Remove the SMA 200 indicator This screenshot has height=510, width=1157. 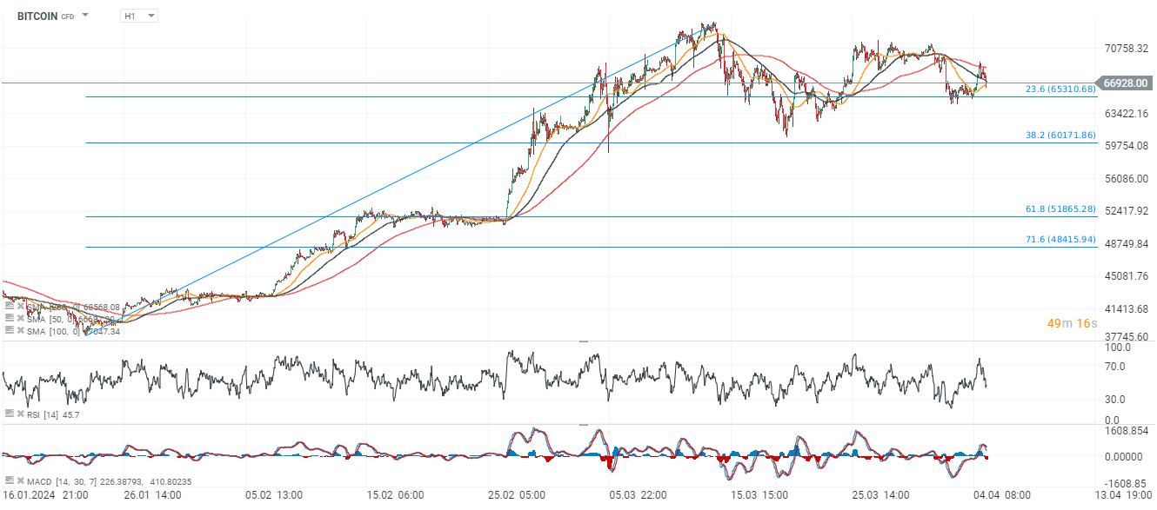point(19,307)
